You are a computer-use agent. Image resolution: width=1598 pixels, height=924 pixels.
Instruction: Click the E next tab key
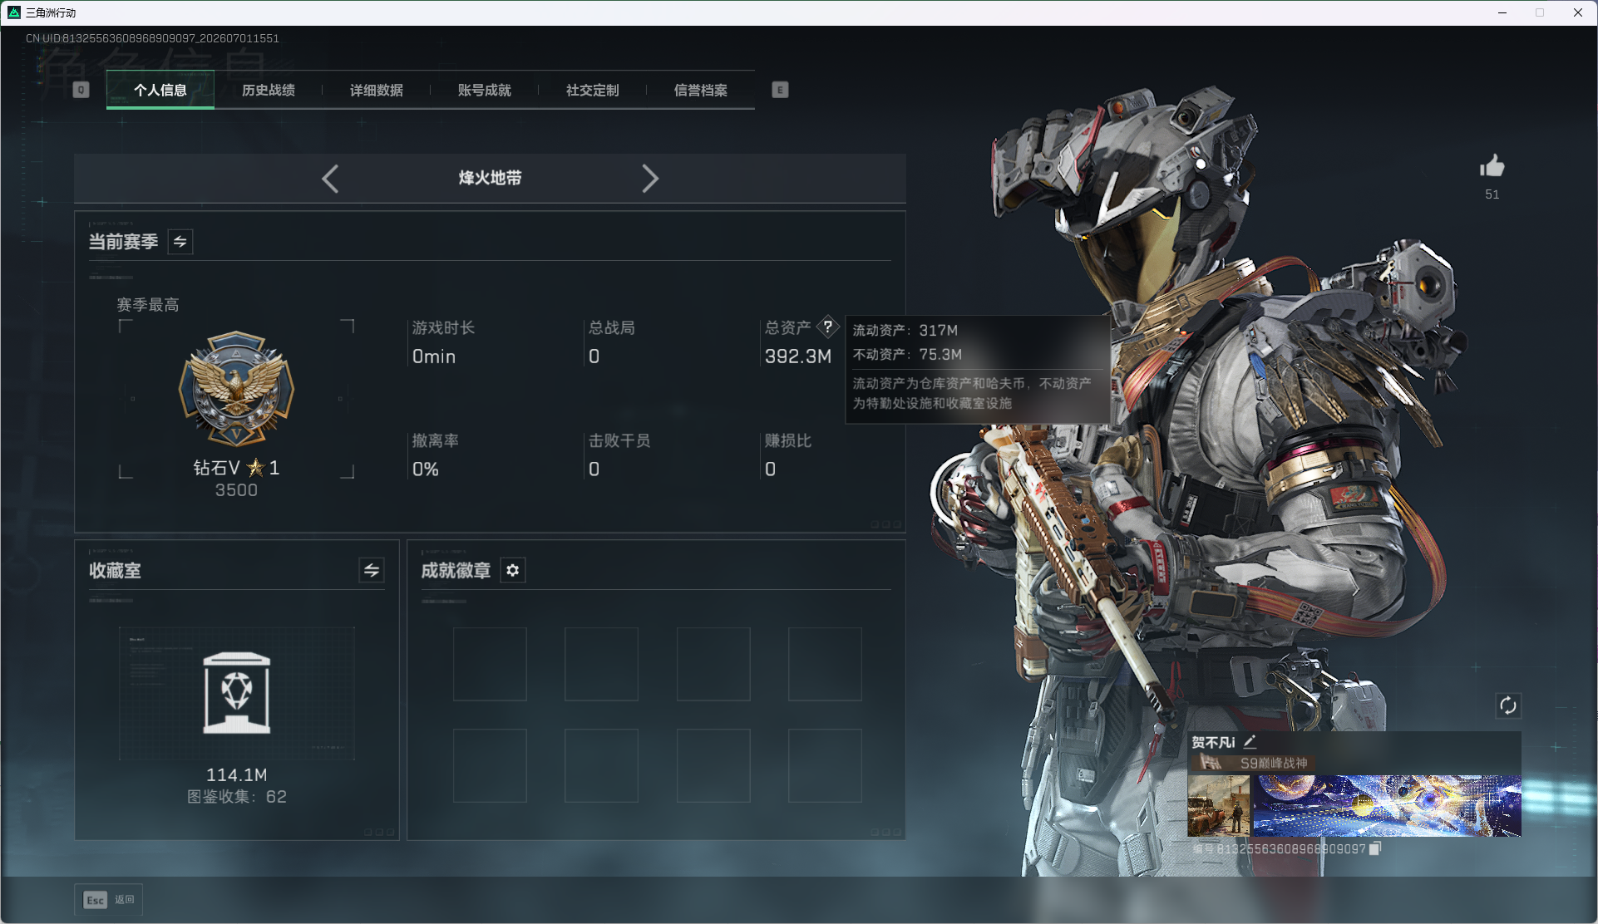coord(780,90)
